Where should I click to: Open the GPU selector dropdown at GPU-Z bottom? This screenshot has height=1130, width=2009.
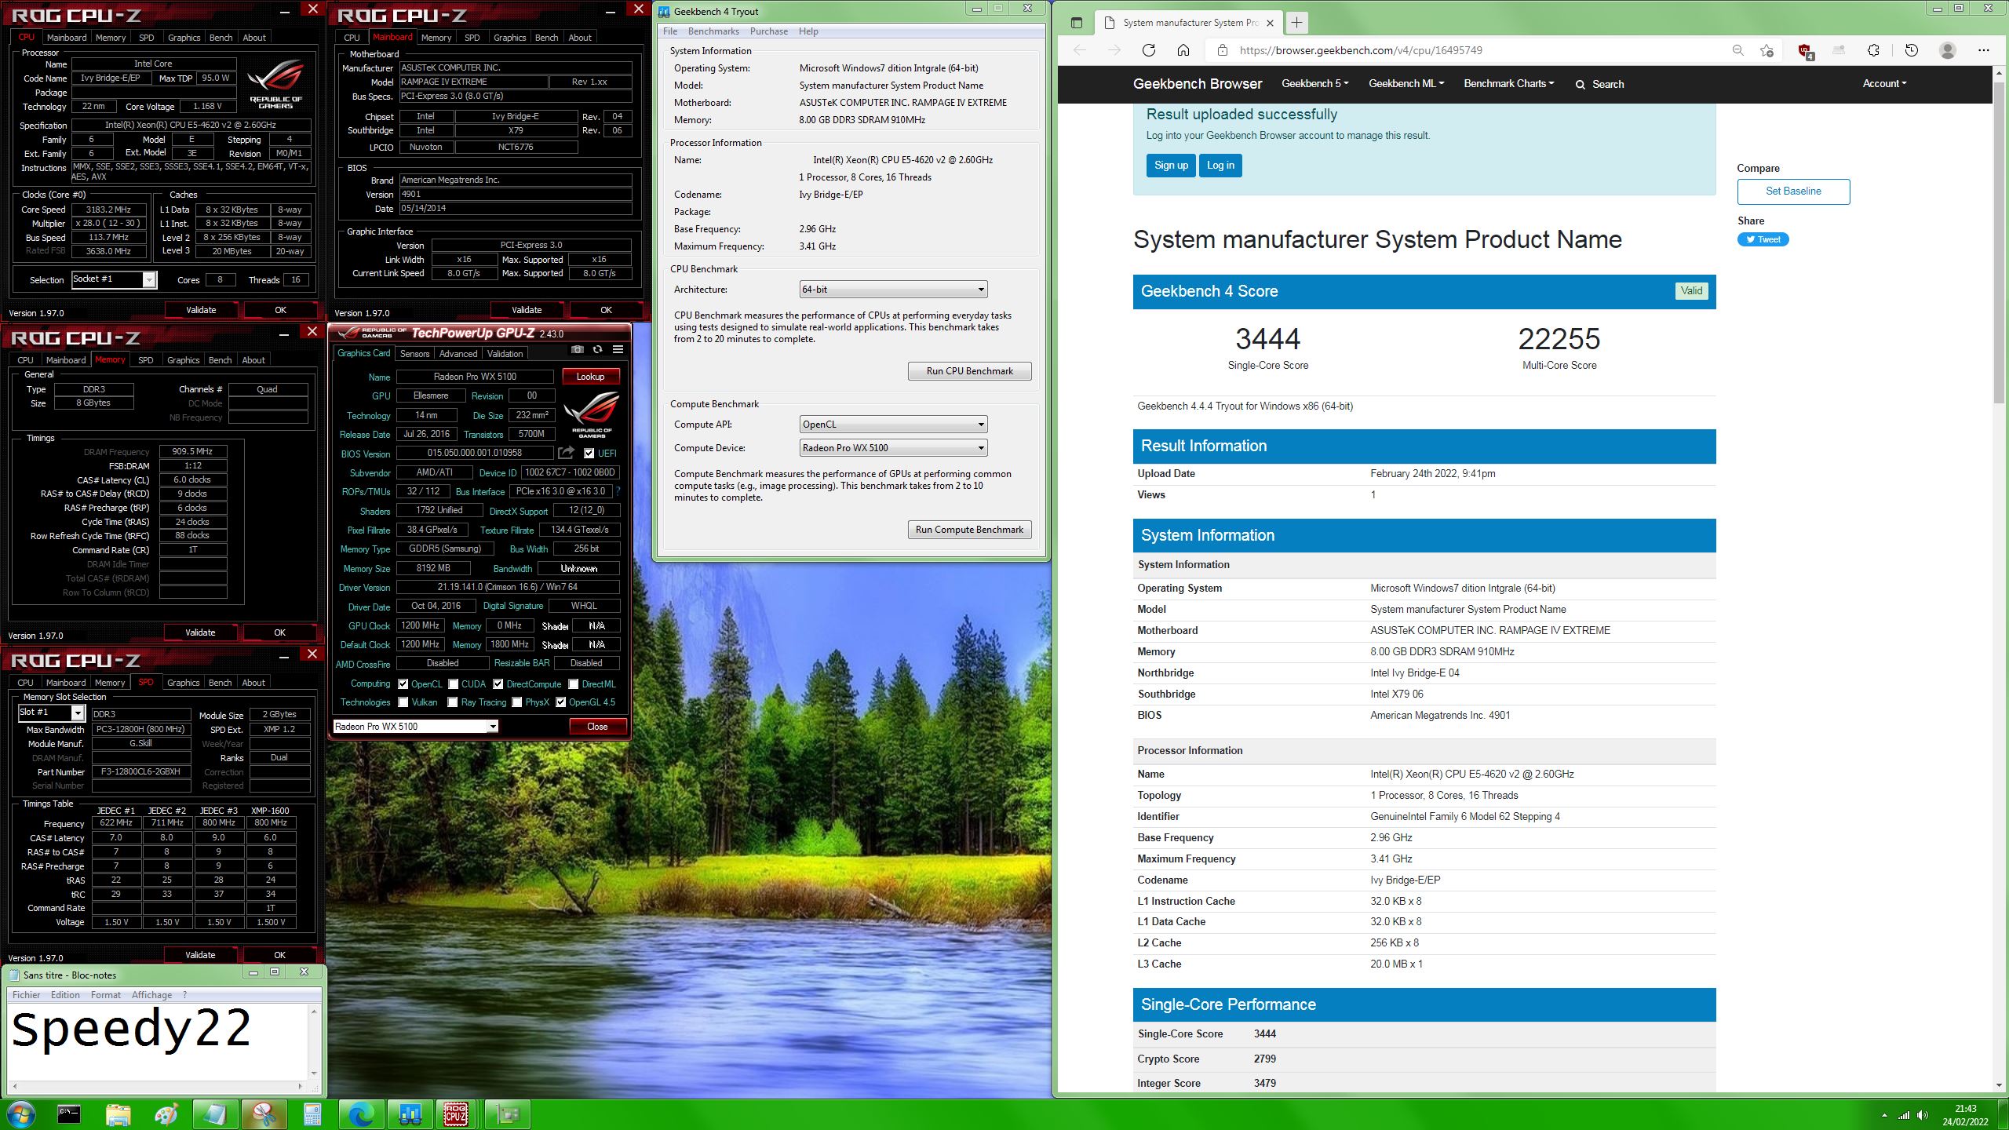[x=415, y=727]
